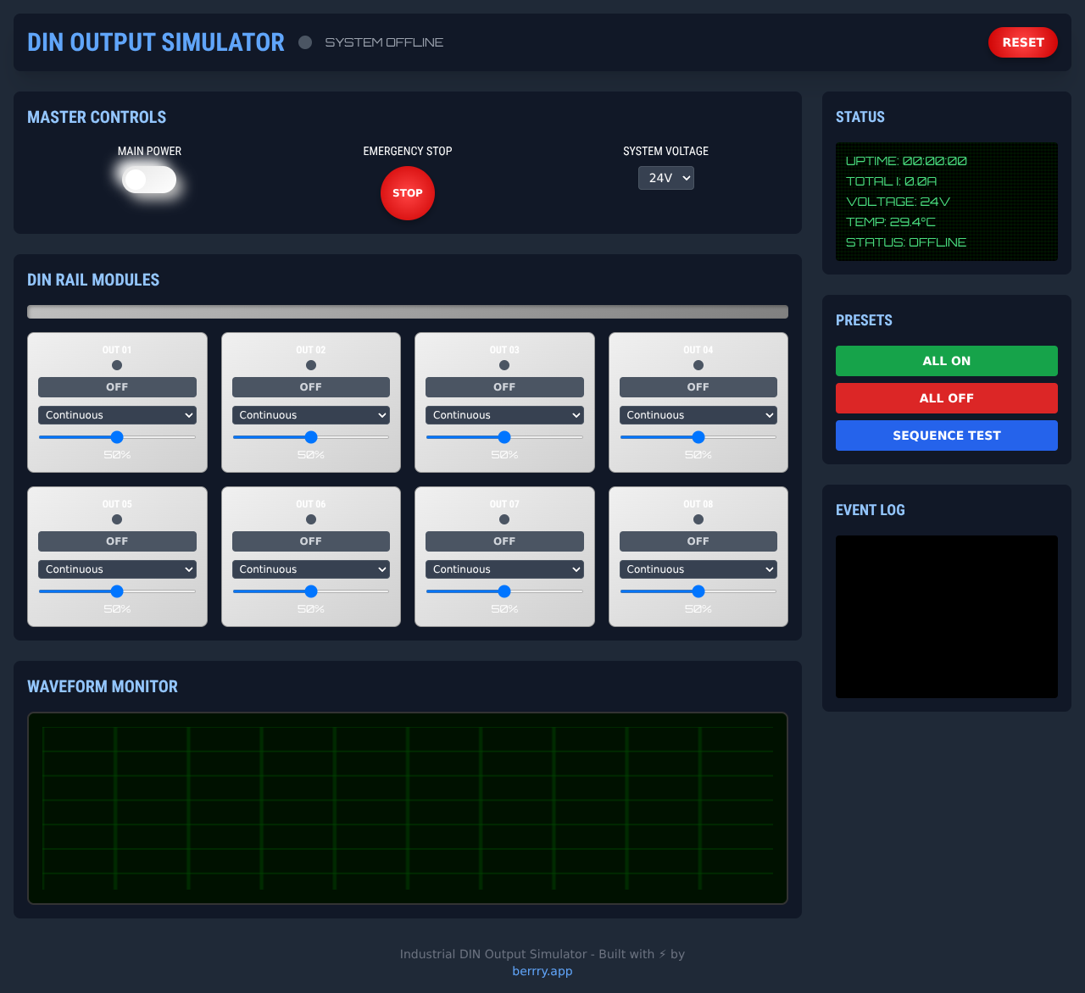Image resolution: width=1085 pixels, height=993 pixels.
Task: Enable the MAIN POWER toggle switch
Action: pyautogui.click(x=148, y=180)
